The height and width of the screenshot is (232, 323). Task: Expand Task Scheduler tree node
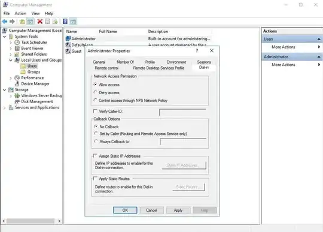pyautogui.click(x=11, y=43)
